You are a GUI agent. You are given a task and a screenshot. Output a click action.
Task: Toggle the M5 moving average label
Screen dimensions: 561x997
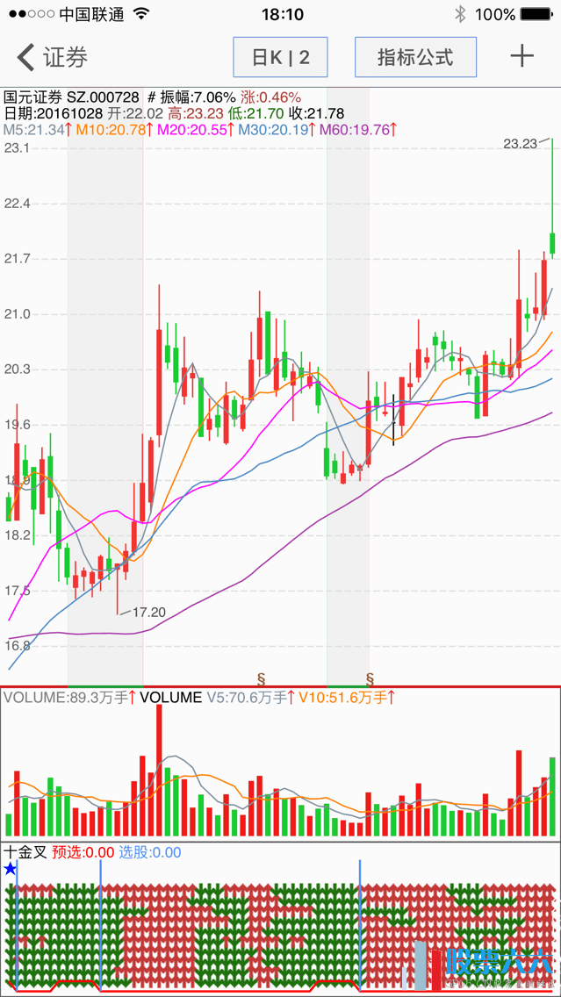pos(35,130)
